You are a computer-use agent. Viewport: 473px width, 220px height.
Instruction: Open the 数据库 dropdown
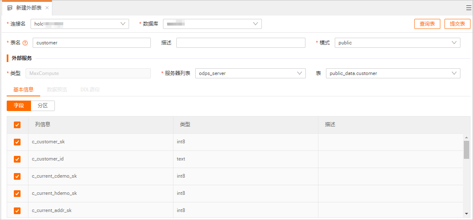[x=212, y=24]
